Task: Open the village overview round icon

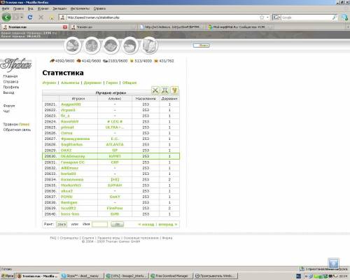Action: point(73,45)
